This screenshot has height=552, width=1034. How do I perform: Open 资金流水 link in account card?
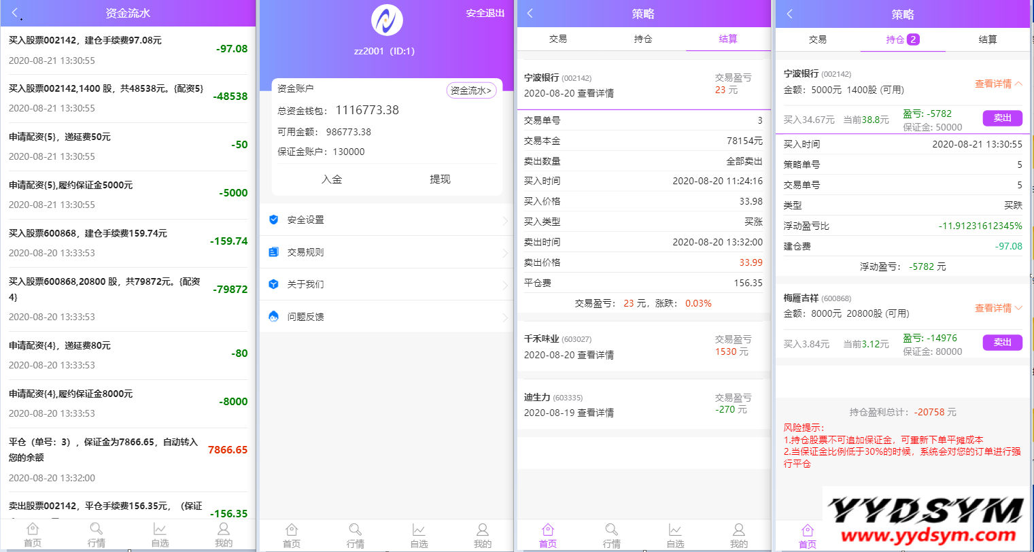[x=471, y=90]
